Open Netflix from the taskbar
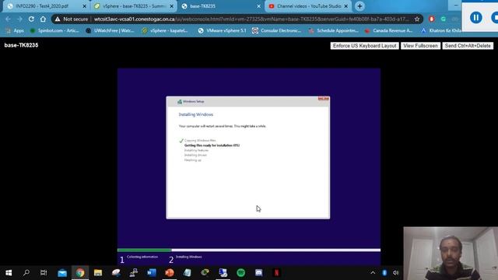Viewport: 498px width, 280px height. coord(277,272)
